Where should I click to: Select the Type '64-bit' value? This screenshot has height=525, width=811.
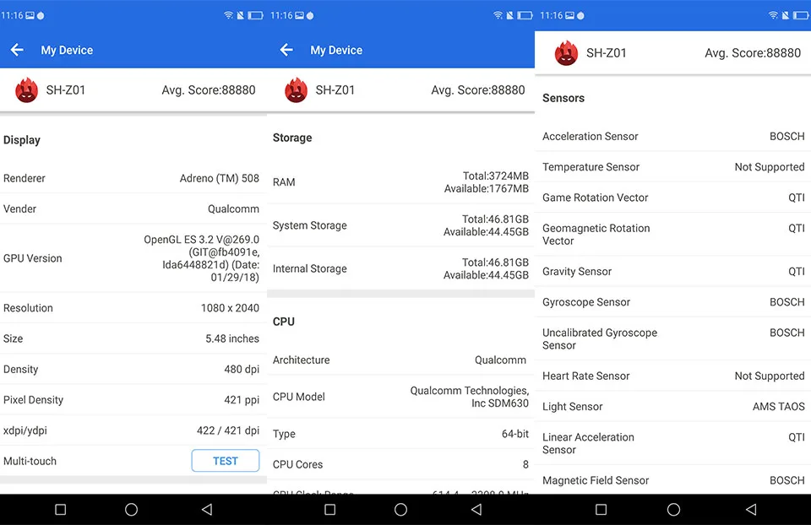tap(515, 434)
